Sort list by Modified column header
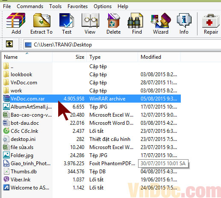 (x=159, y=57)
